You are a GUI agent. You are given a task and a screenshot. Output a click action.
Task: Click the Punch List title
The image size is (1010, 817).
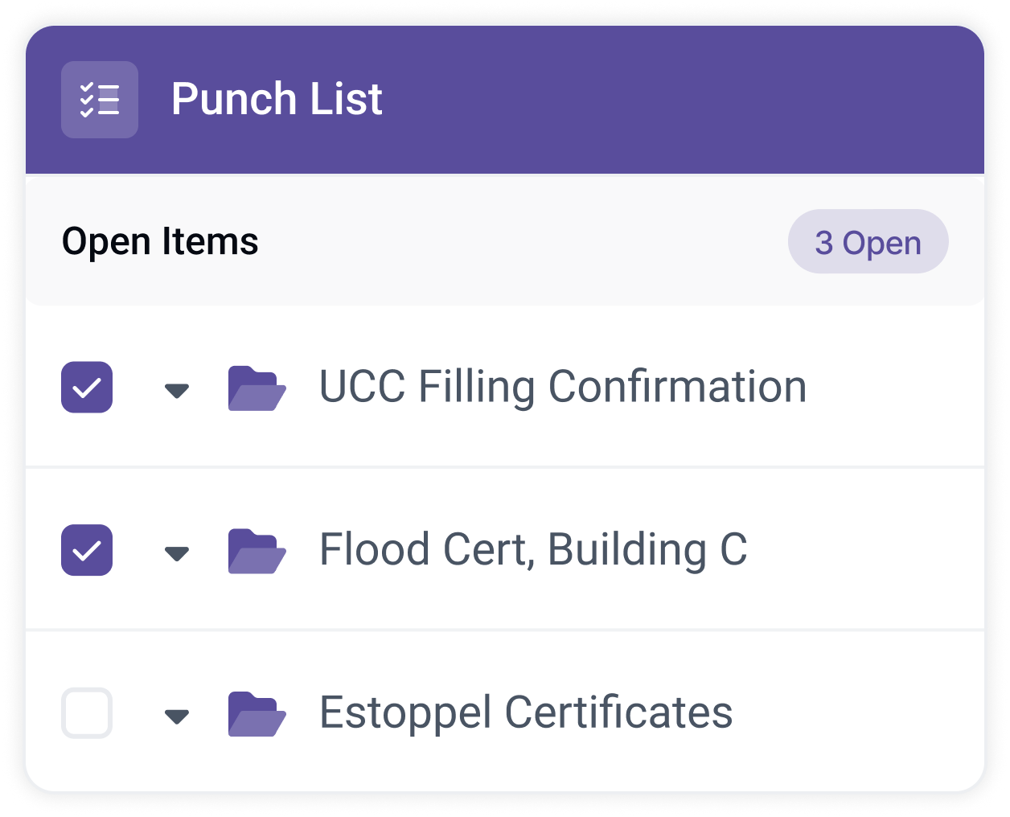[x=277, y=99]
